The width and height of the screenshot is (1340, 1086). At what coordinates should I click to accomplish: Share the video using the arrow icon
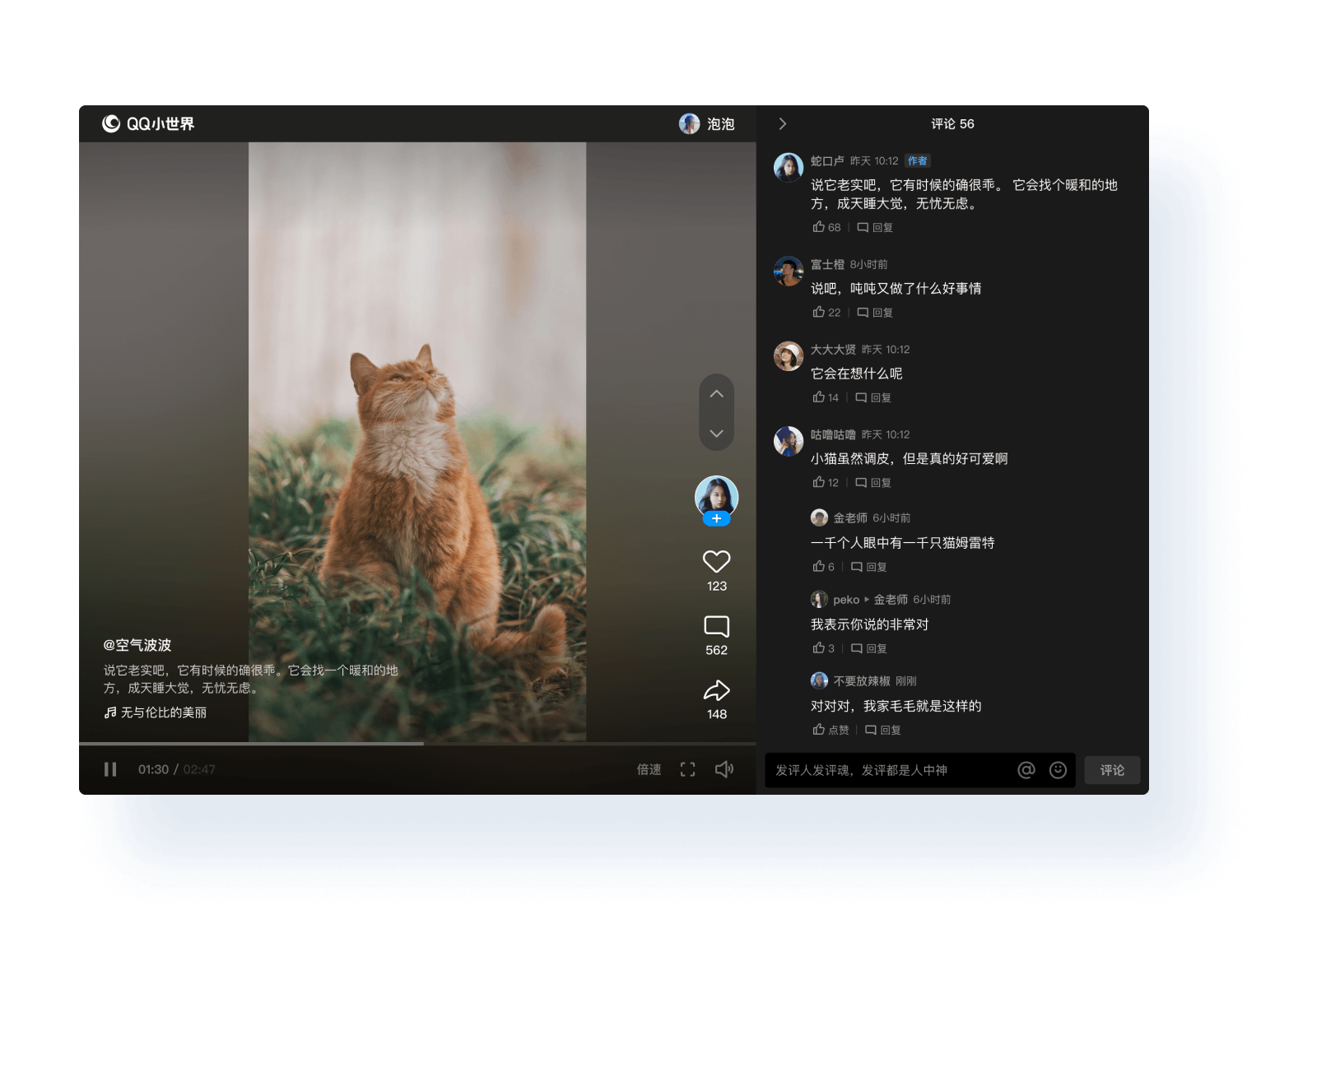(716, 690)
